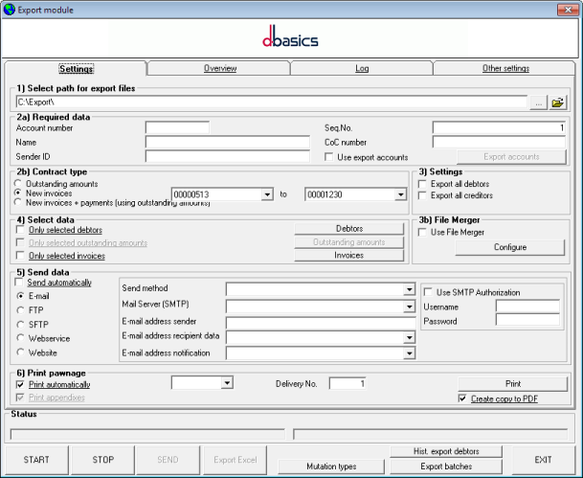Click the dbasics logo banner
The width and height of the screenshot is (583, 478).
point(290,37)
